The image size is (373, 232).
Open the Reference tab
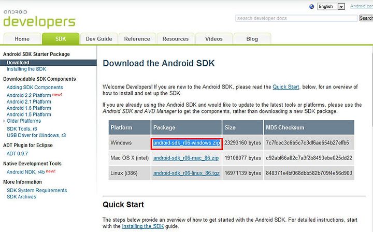[x=137, y=39]
